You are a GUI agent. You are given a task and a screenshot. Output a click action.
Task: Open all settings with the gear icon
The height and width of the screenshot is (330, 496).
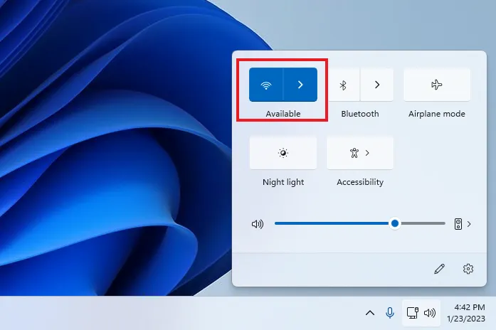(x=468, y=269)
